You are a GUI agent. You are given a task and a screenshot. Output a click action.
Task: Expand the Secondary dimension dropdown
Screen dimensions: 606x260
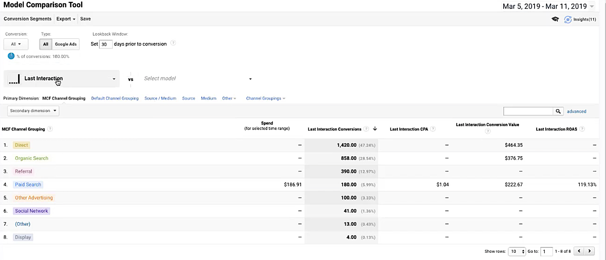[33, 111]
